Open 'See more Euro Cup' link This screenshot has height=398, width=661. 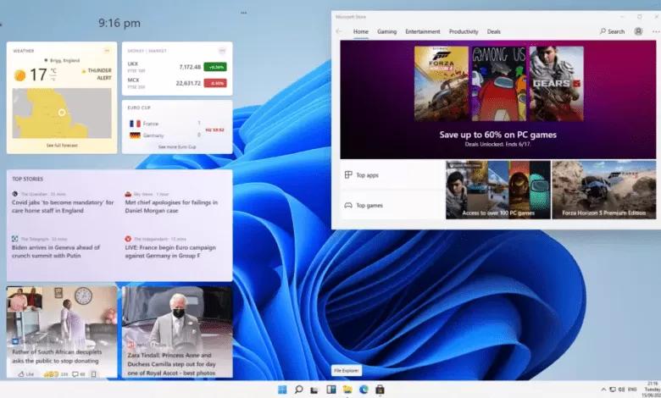[x=177, y=147]
